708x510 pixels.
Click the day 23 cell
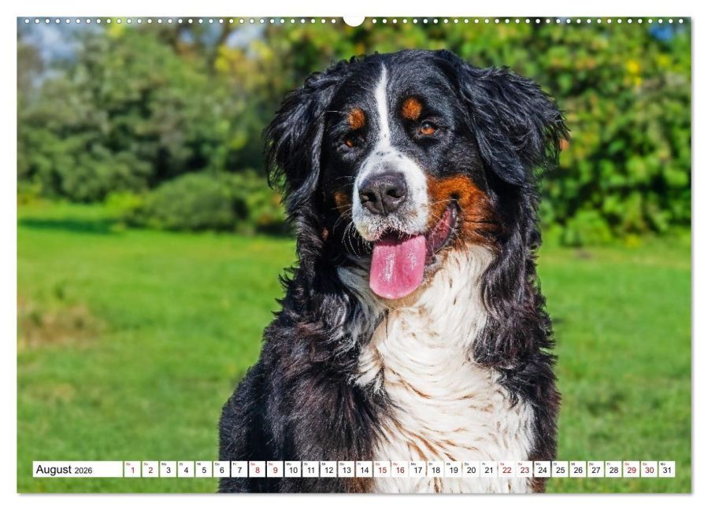[x=525, y=470]
